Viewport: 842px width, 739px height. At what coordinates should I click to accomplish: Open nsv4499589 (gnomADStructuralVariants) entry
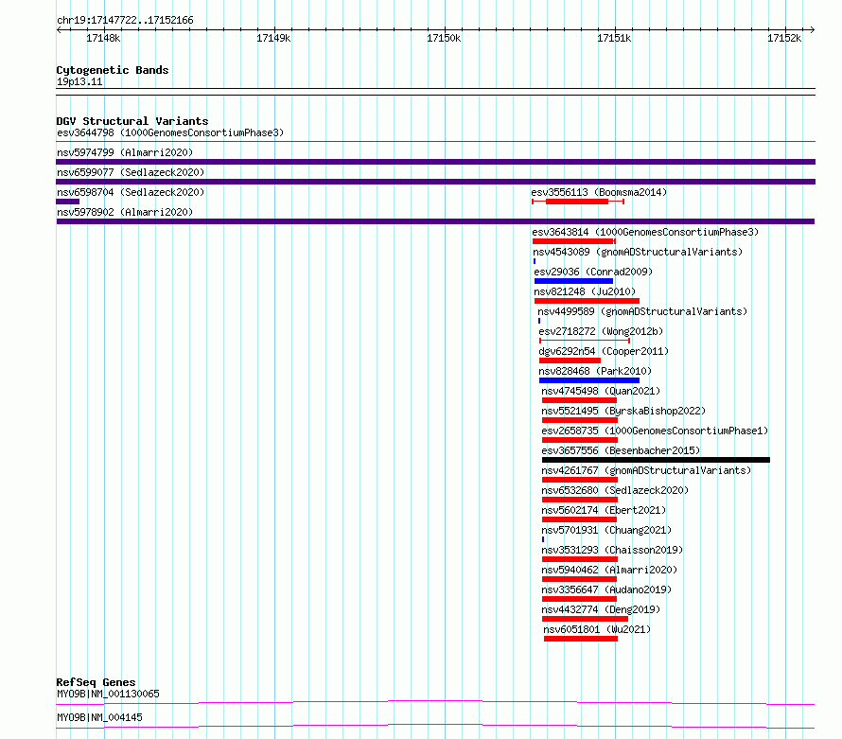pos(642,311)
